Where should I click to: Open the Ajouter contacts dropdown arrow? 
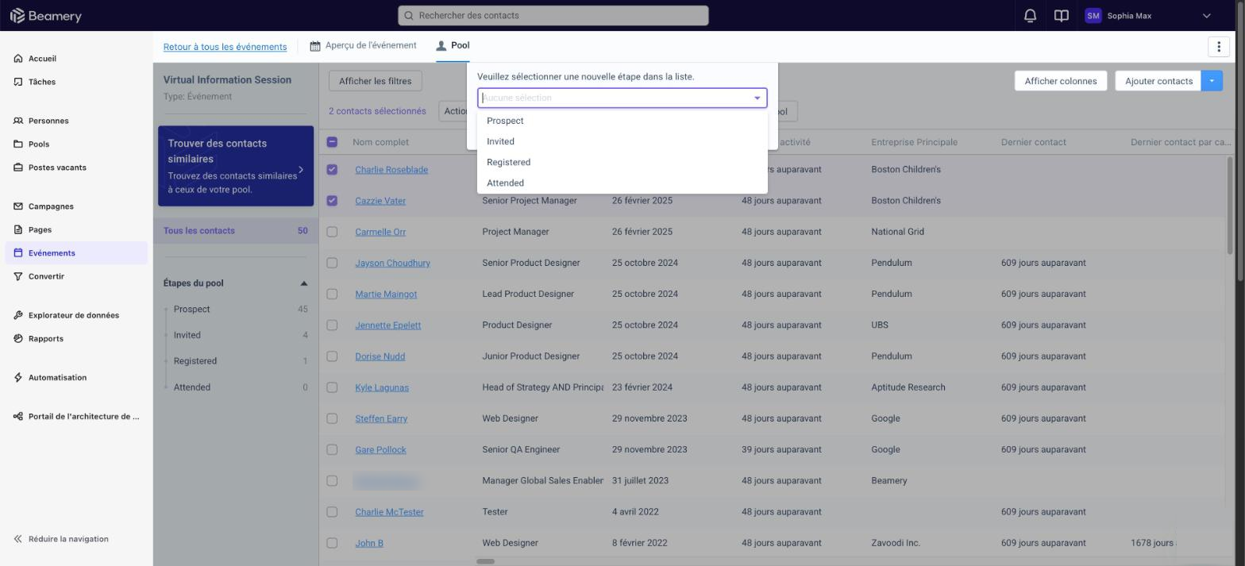(1212, 81)
